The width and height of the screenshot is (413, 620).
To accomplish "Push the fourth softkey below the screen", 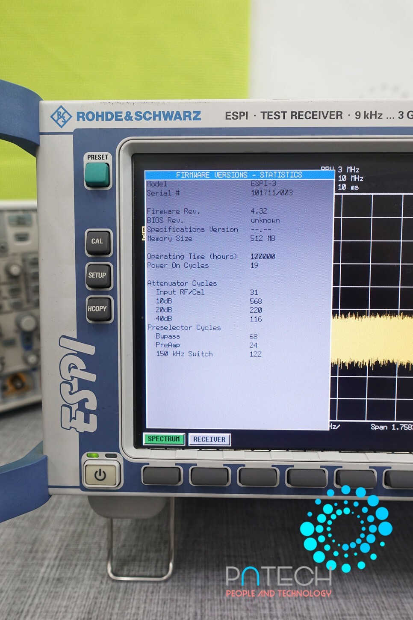I will [x=306, y=478].
